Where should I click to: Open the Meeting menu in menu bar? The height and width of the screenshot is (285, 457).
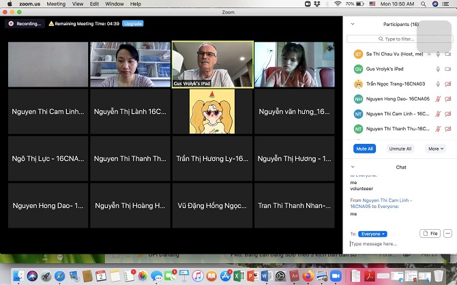pos(56,4)
